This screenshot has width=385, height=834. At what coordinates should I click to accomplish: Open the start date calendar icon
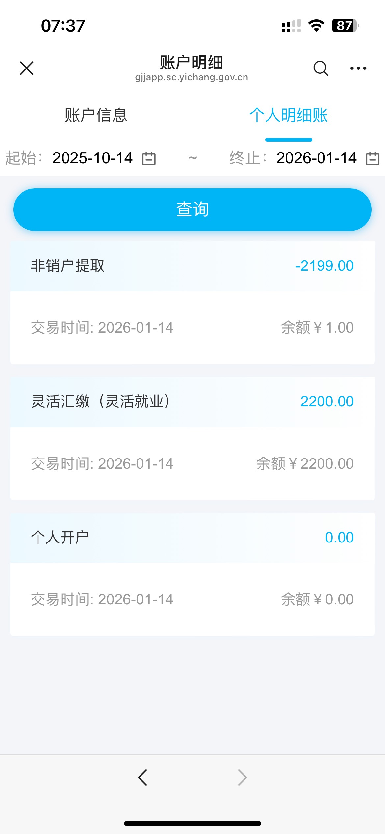tap(149, 158)
